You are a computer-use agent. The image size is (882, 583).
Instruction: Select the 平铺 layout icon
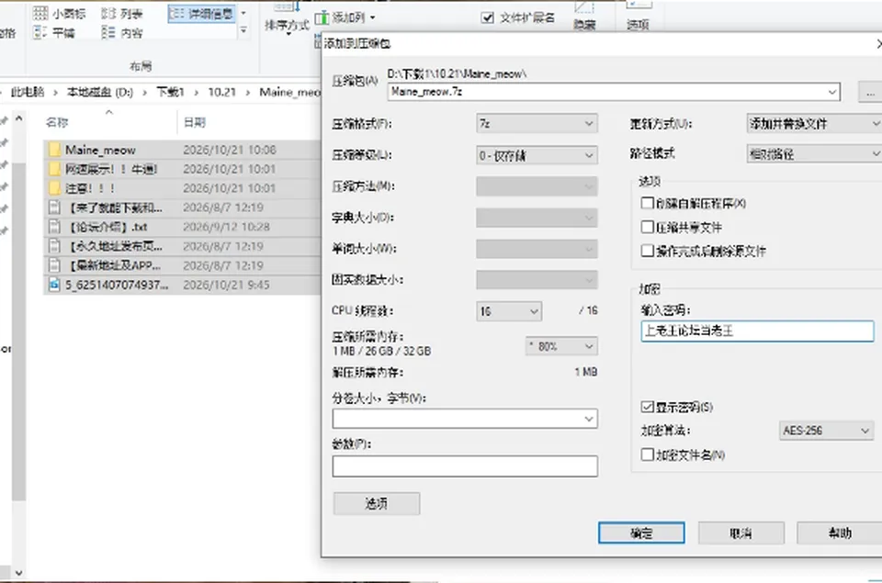(40, 33)
